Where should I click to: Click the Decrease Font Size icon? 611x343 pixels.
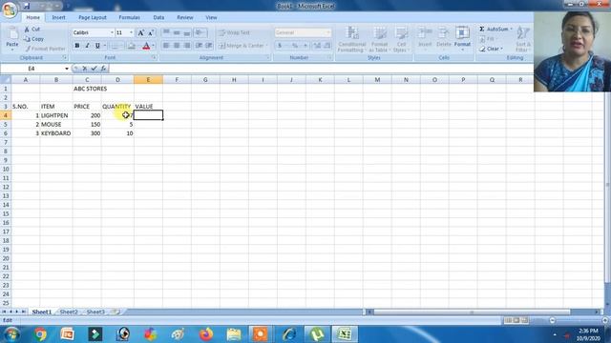(151, 32)
